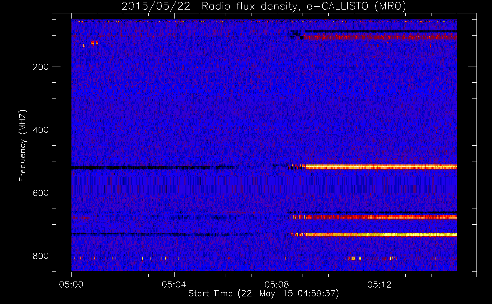
Task: Click the 'Frequency (MHZ)' axis label
Action: point(23,146)
